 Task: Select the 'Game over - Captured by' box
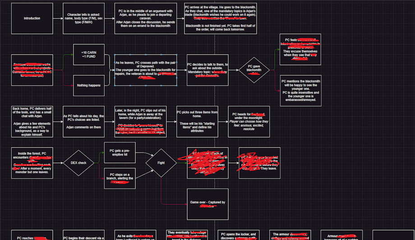(207, 204)
